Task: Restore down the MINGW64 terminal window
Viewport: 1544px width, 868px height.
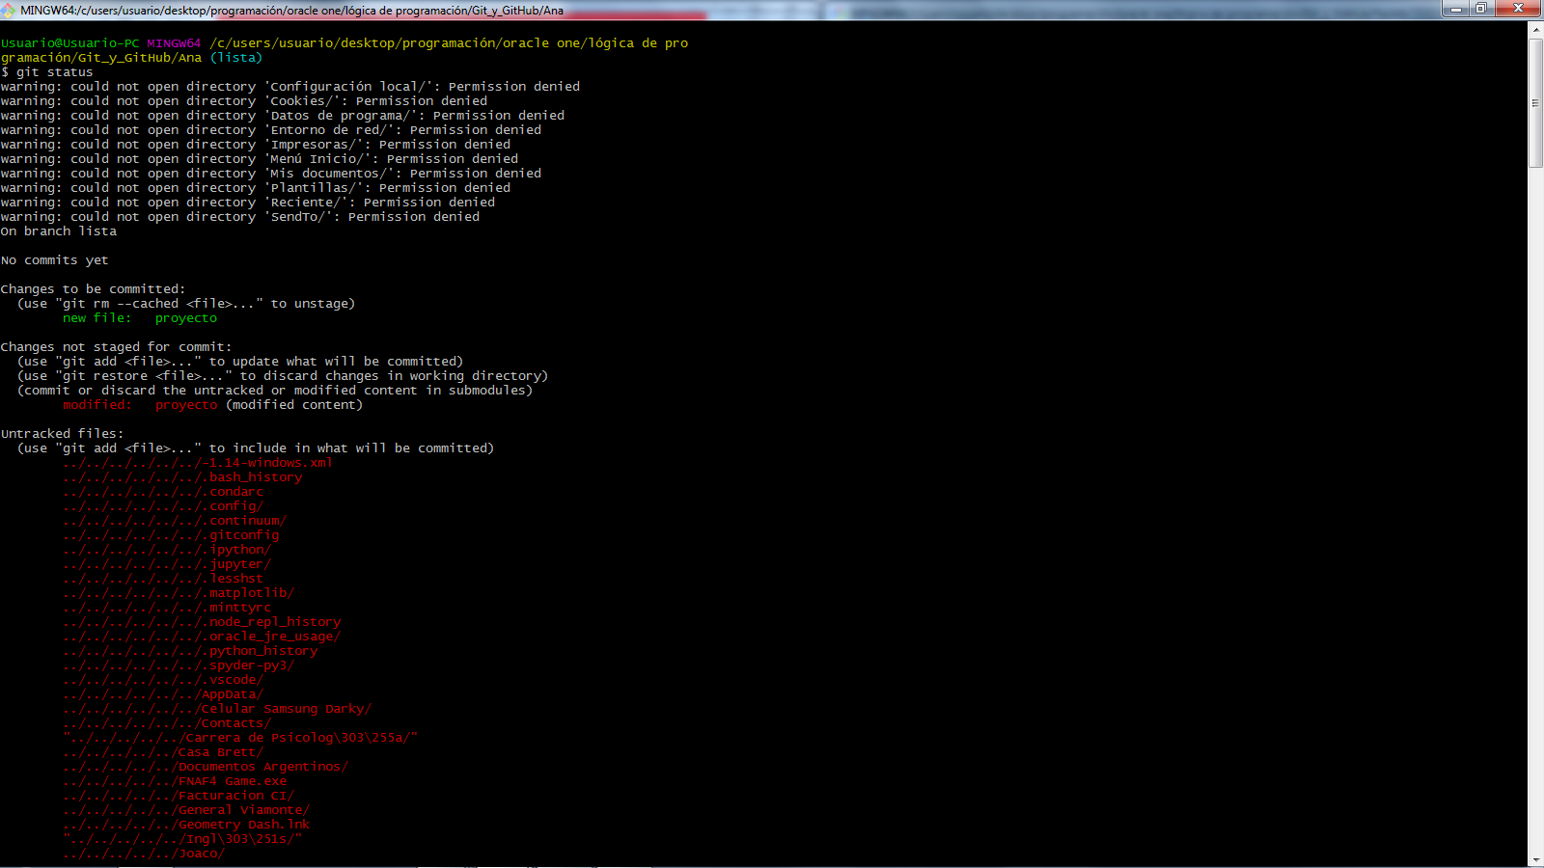Action: pos(1481,9)
